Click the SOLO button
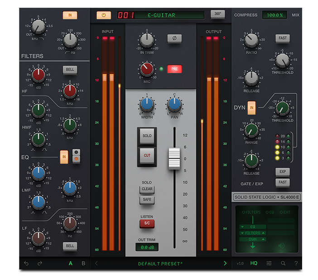This screenshot has height=280, width=318. coord(147,136)
